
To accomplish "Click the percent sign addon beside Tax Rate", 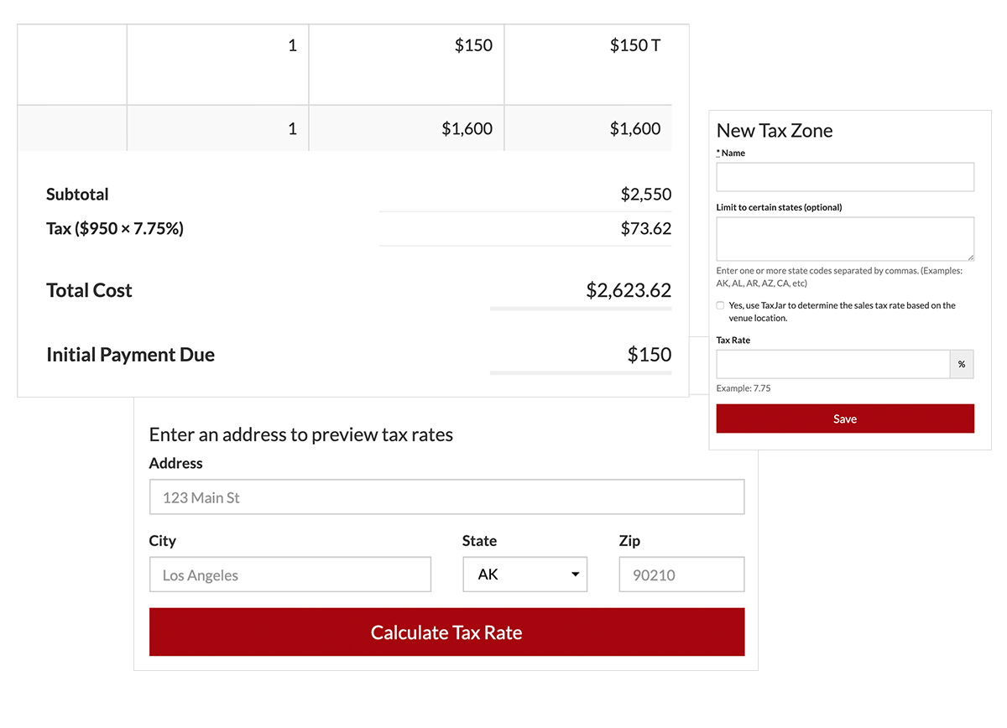I will point(962,364).
